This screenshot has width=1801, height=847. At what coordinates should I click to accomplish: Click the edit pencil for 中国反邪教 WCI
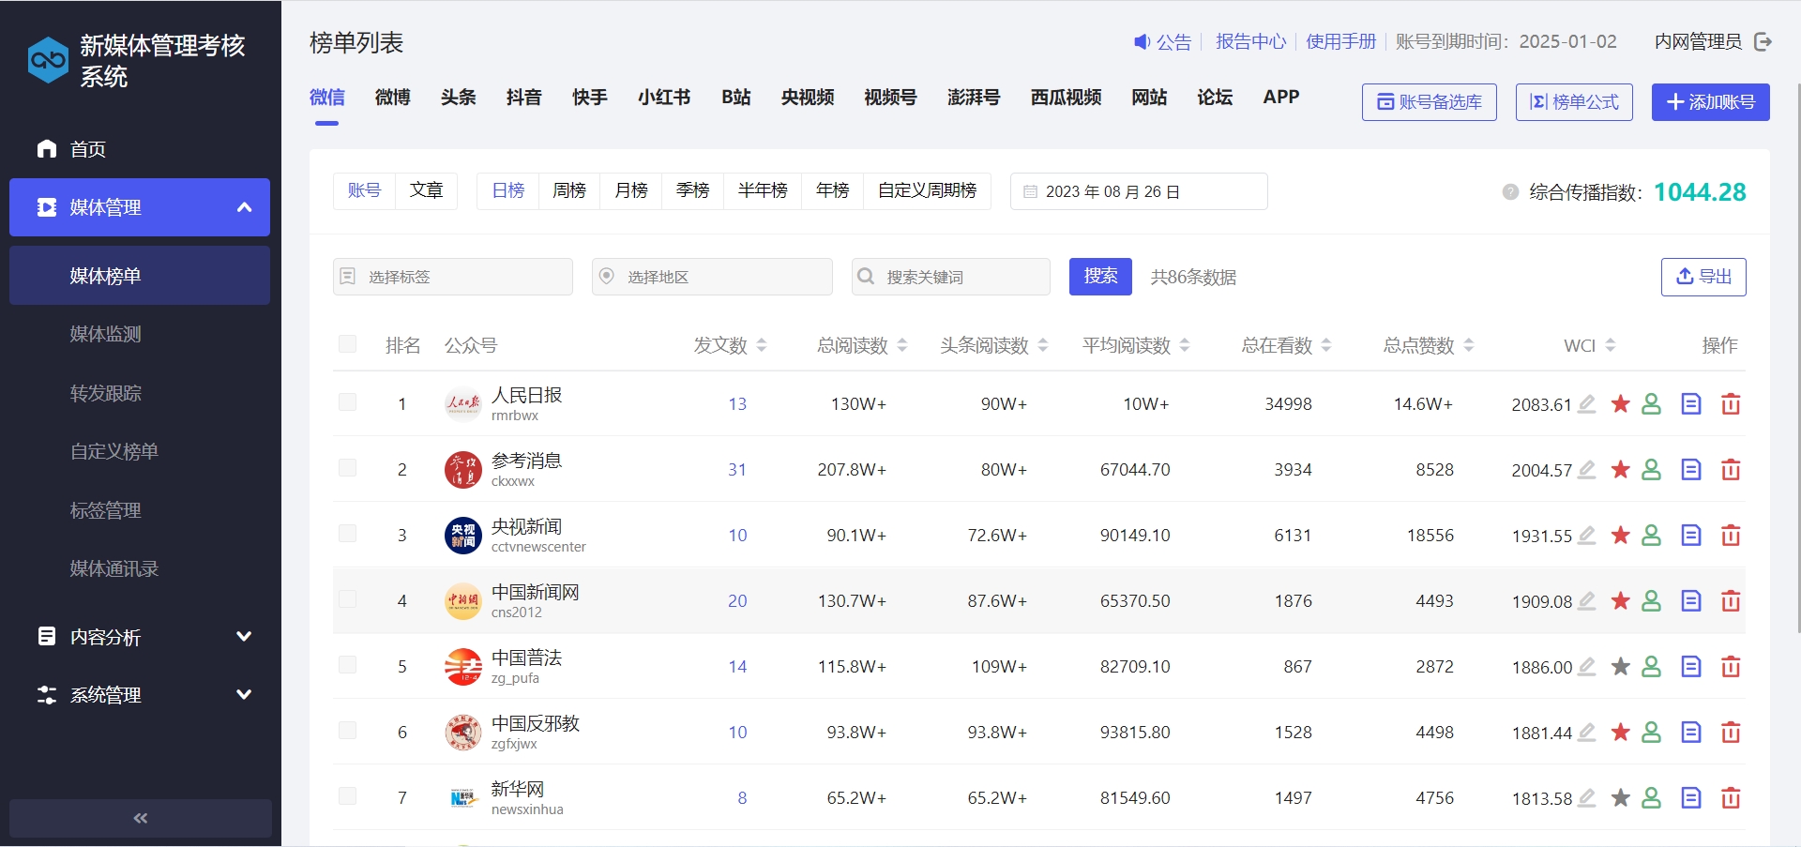(x=1586, y=733)
